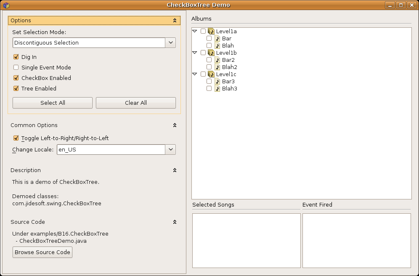Click the album icon next to Level1b

point(211,53)
